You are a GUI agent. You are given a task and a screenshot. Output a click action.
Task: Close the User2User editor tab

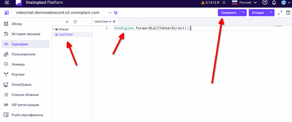point(114,22)
